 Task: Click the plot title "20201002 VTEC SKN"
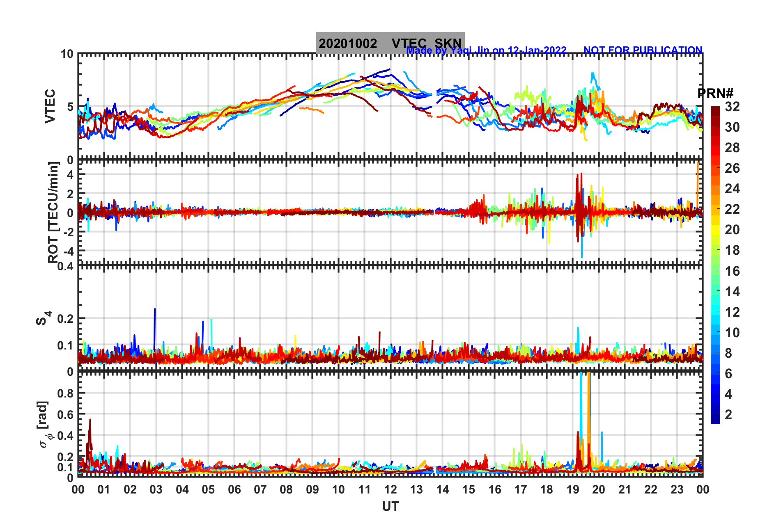pyautogui.click(x=390, y=43)
